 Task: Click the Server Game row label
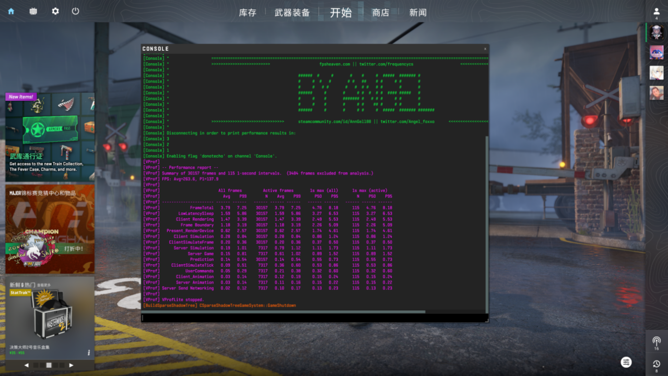201,253
